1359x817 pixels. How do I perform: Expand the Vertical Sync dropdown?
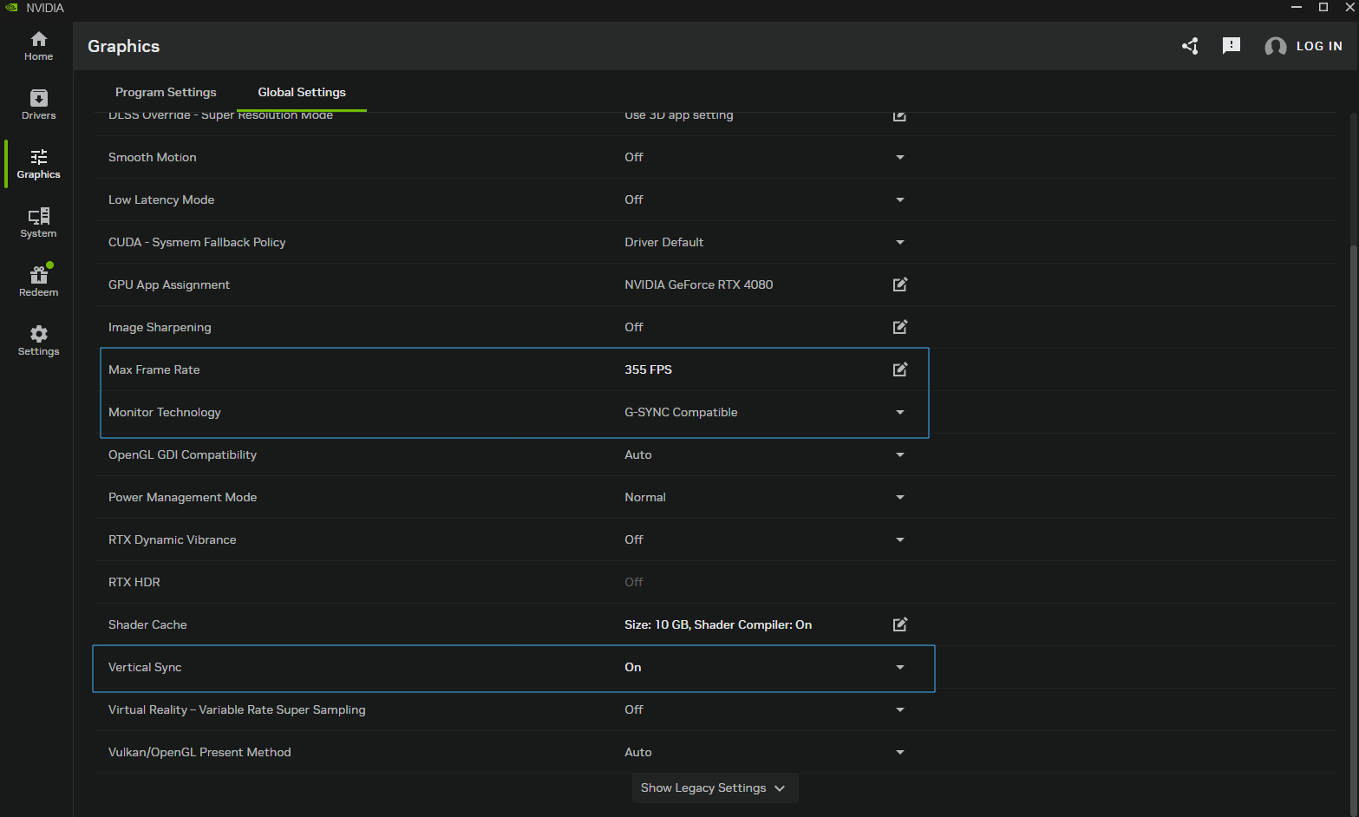coord(900,667)
